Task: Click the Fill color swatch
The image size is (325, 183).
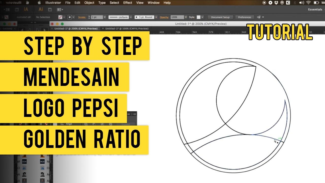Action: pyautogui.click(x=60, y=17)
